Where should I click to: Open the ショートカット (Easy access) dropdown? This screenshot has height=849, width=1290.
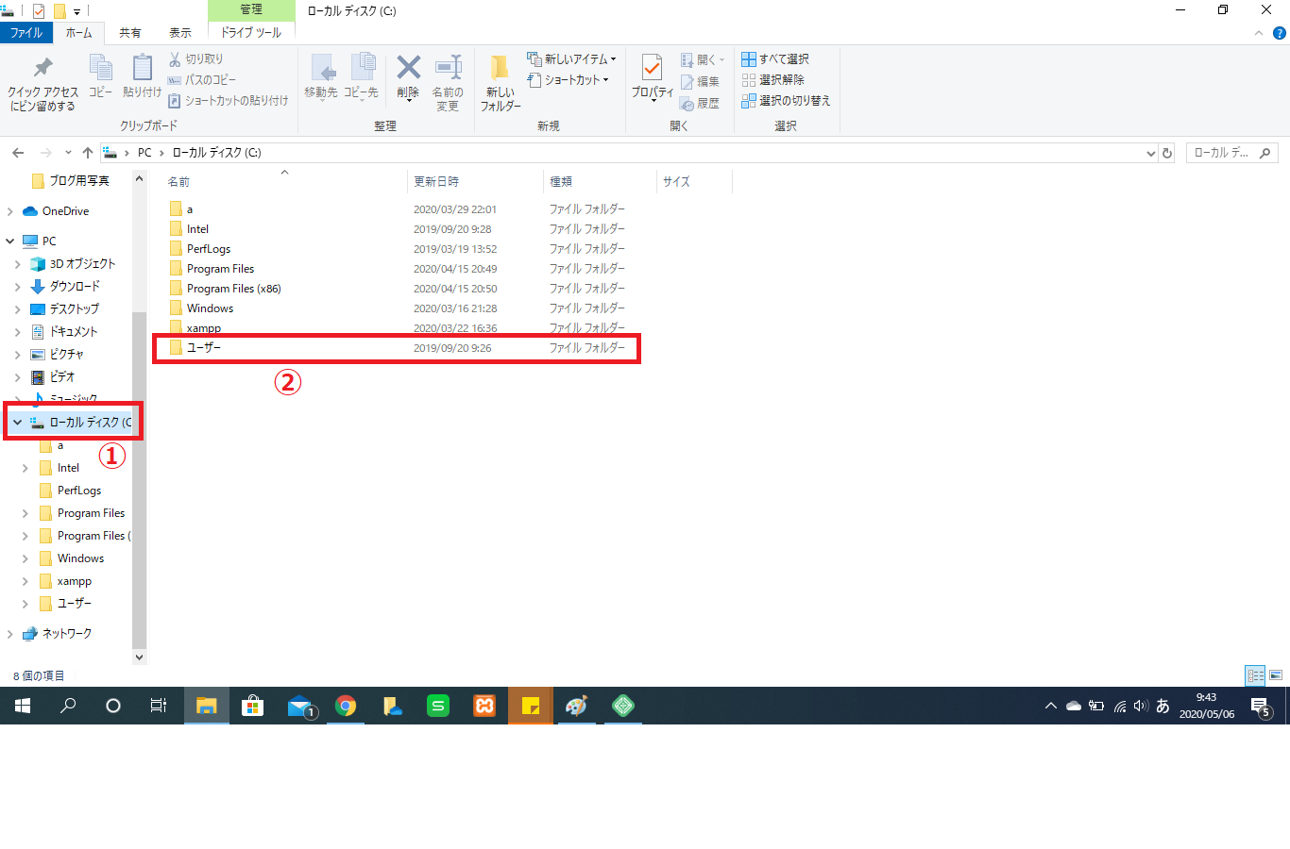point(568,80)
